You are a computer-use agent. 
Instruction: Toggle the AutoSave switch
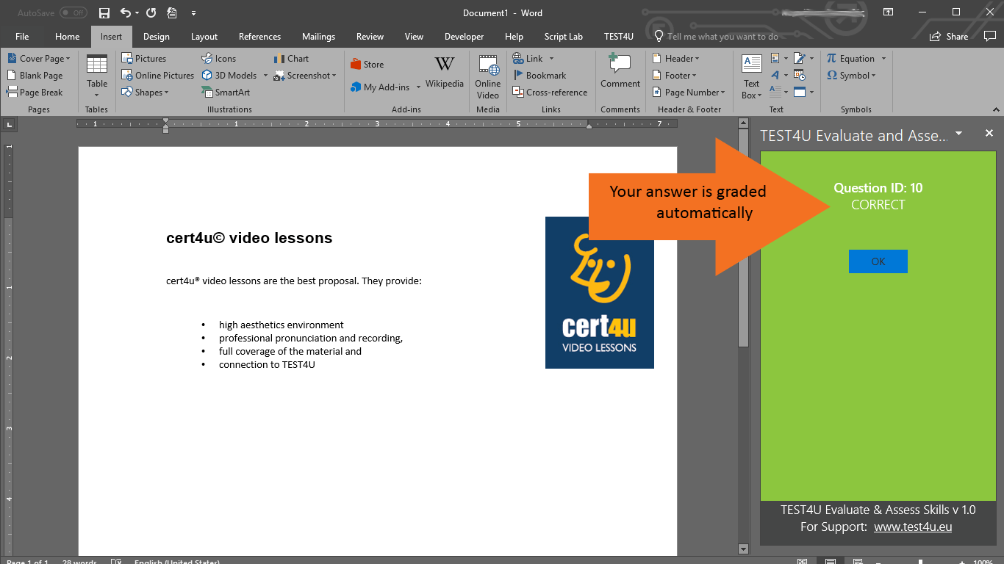(x=73, y=13)
